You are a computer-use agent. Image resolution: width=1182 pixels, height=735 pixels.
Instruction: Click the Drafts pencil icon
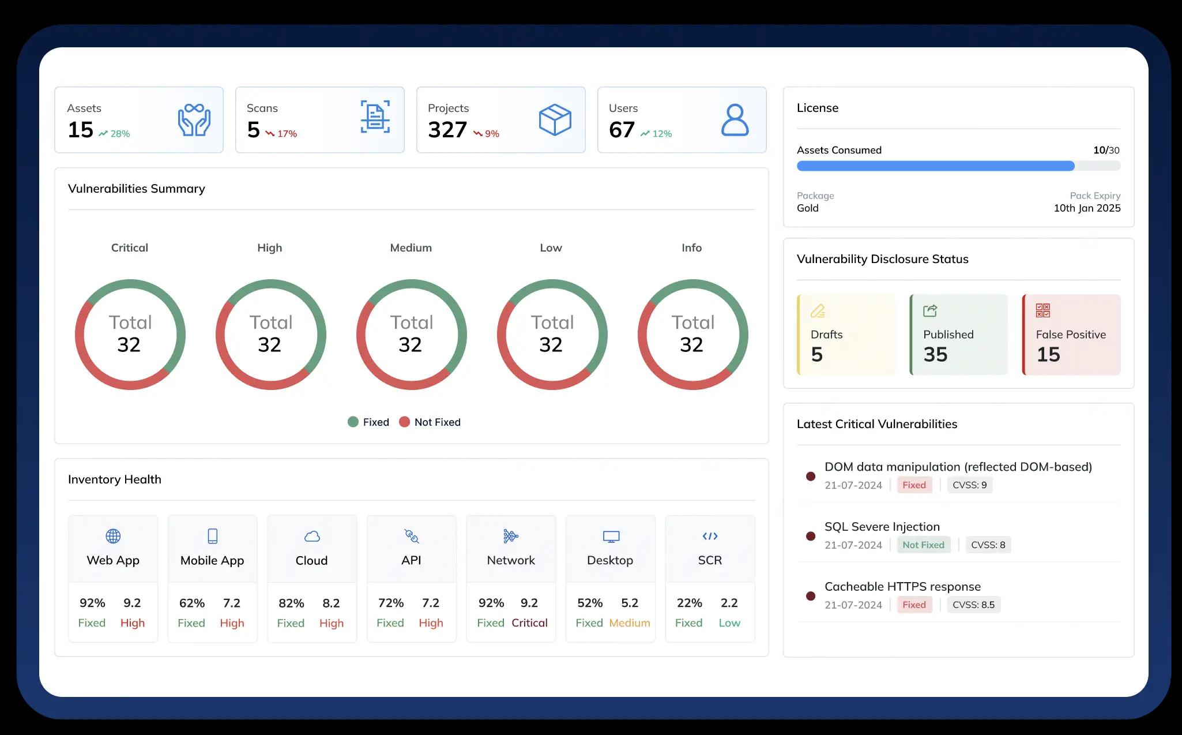818,311
